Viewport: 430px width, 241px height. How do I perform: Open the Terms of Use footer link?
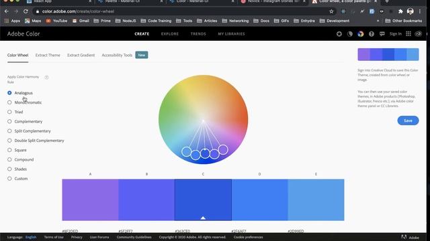pyautogui.click(x=54, y=237)
